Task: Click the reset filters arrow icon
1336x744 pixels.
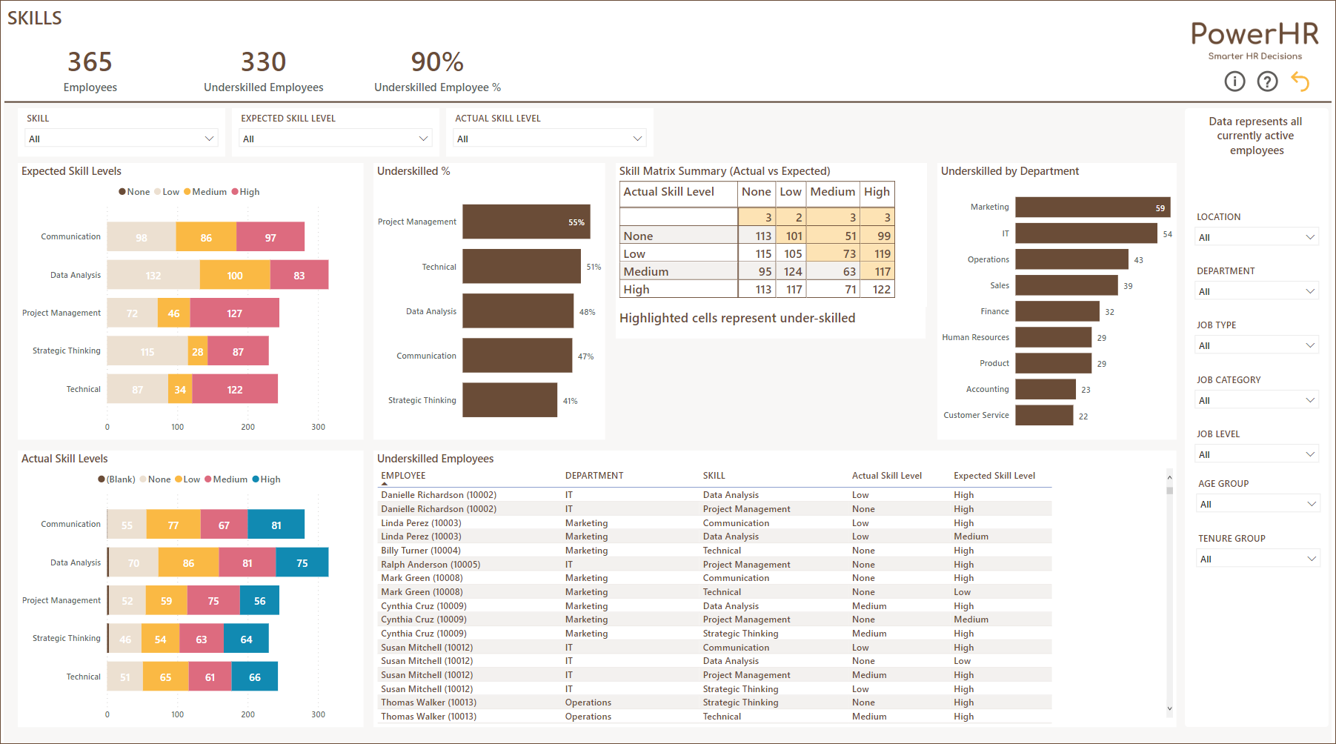Action: point(1301,82)
